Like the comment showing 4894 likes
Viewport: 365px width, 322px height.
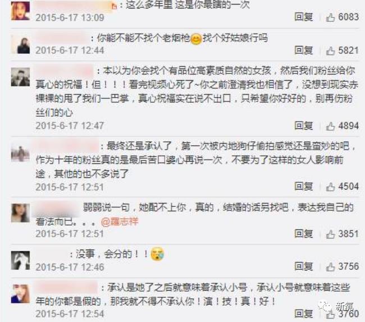point(330,126)
